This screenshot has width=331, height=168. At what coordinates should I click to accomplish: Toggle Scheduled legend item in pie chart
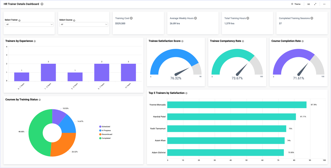click(106, 127)
